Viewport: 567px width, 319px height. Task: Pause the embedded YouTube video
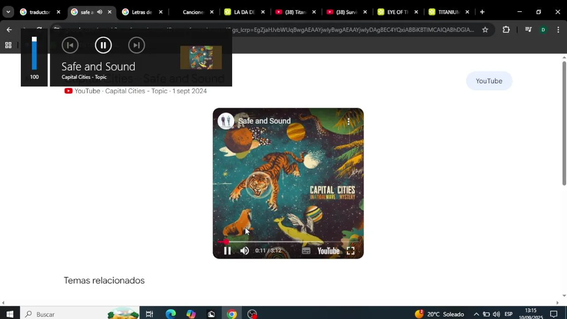click(227, 251)
